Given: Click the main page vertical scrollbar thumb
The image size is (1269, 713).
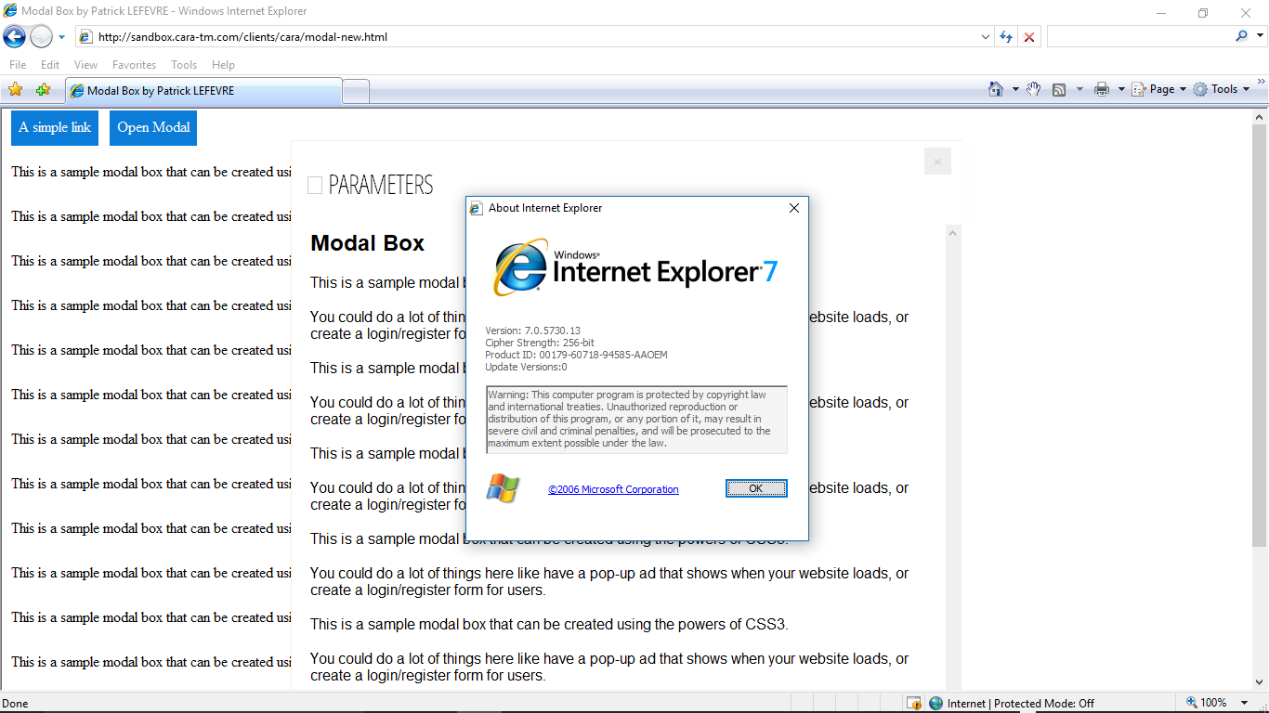Looking at the screenshot, I should point(1260,336).
